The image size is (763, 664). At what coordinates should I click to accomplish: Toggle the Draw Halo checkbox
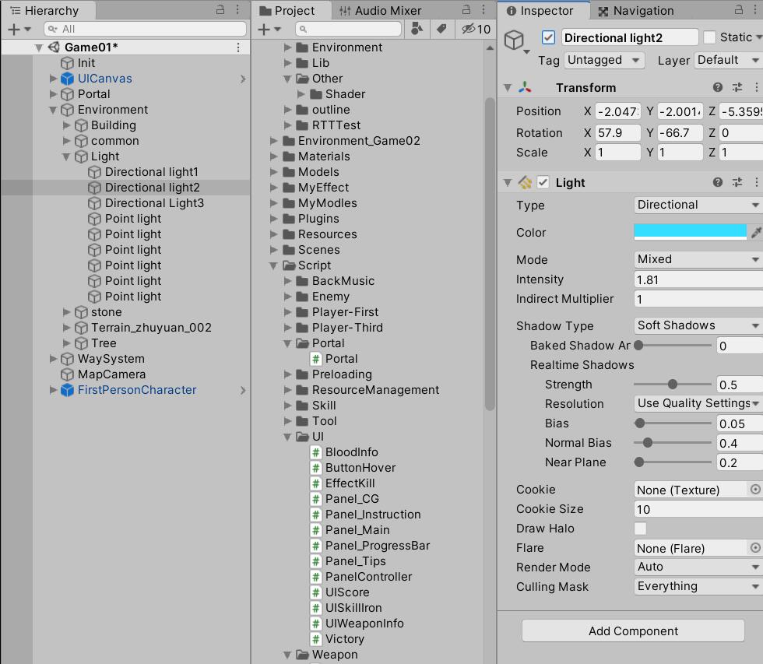pyautogui.click(x=640, y=529)
